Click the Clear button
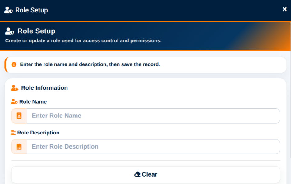The width and height of the screenshot is (291, 184). 146,175
